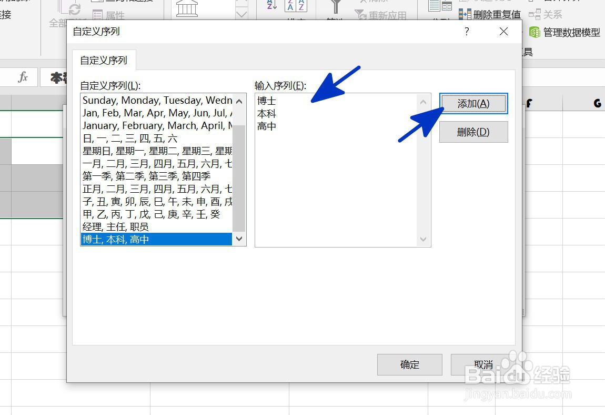
Task: Select the 博士, 本科, 高中 entry
Action: tap(157, 240)
